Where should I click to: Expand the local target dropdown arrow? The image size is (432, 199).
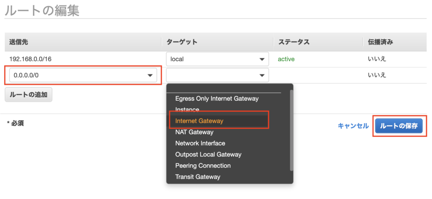tap(262, 59)
